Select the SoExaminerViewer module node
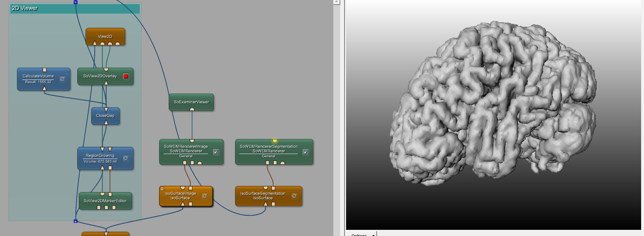 pyautogui.click(x=191, y=102)
